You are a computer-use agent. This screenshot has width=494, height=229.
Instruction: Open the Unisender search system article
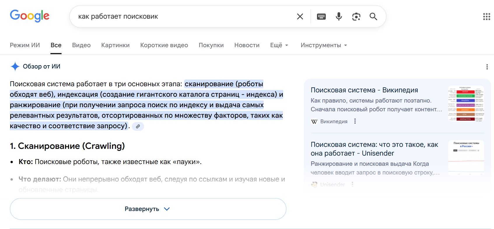point(374,149)
